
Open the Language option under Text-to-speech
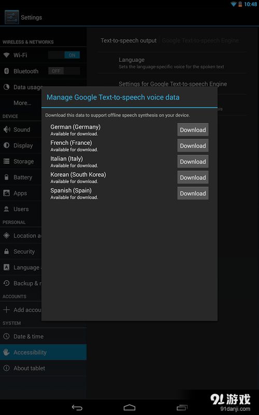coord(172,63)
